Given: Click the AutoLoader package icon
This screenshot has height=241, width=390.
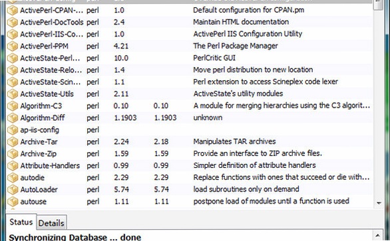Looking at the screenshot, I should click(x=13, y=189).
